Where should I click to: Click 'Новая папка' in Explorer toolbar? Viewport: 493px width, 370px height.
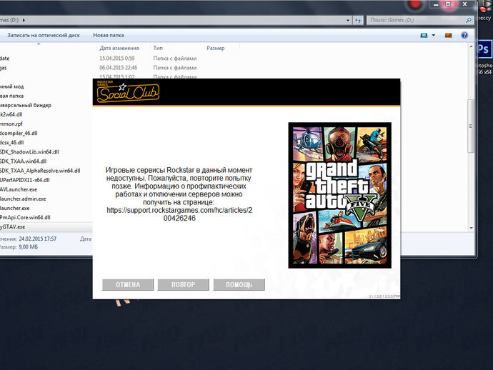point(109,35)
